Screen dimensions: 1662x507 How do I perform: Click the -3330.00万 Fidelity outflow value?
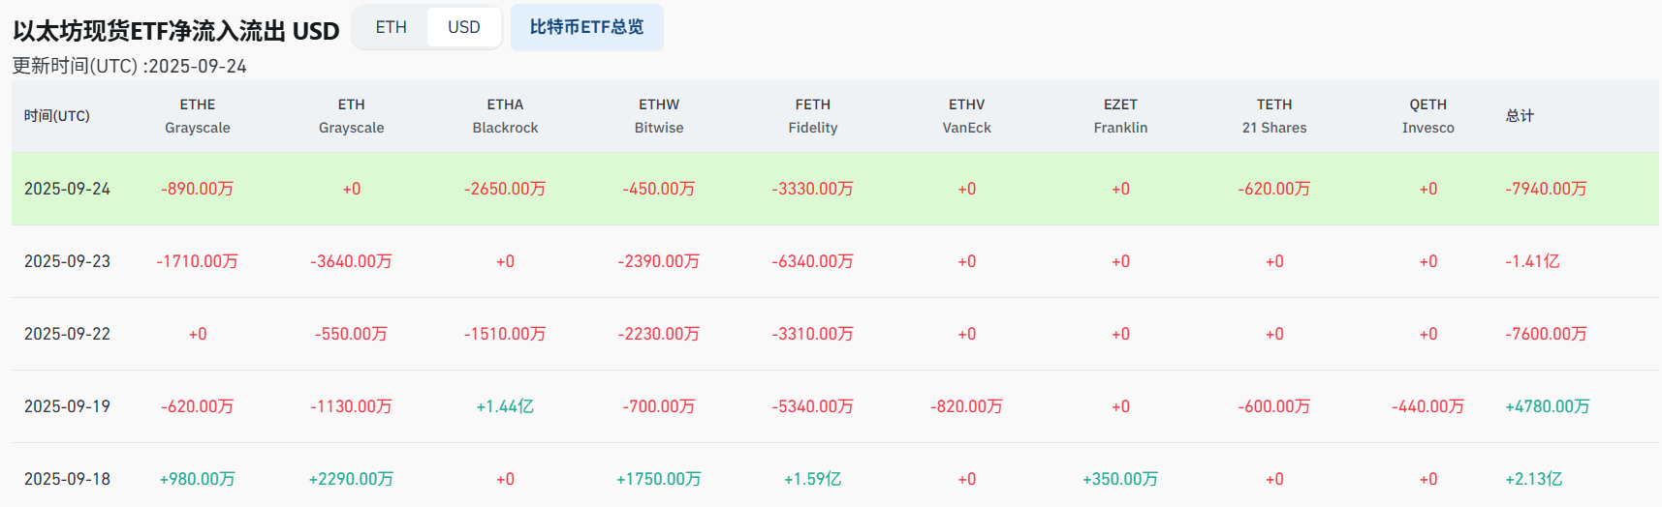tap(812, 189)
